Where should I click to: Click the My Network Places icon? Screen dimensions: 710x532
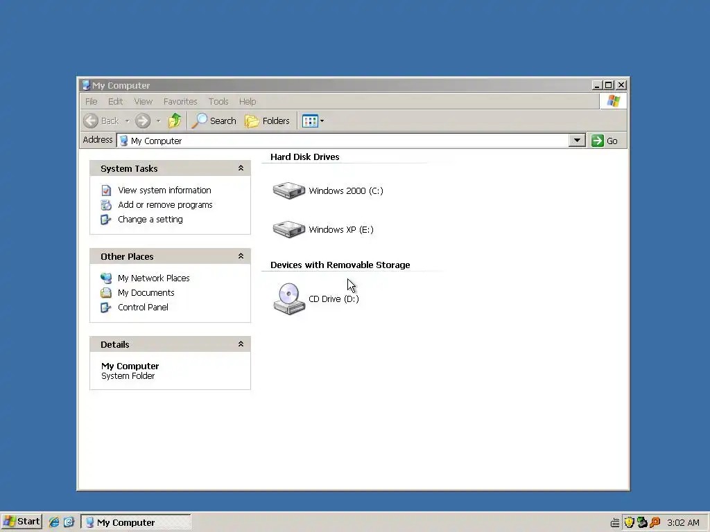coord(106,278)
